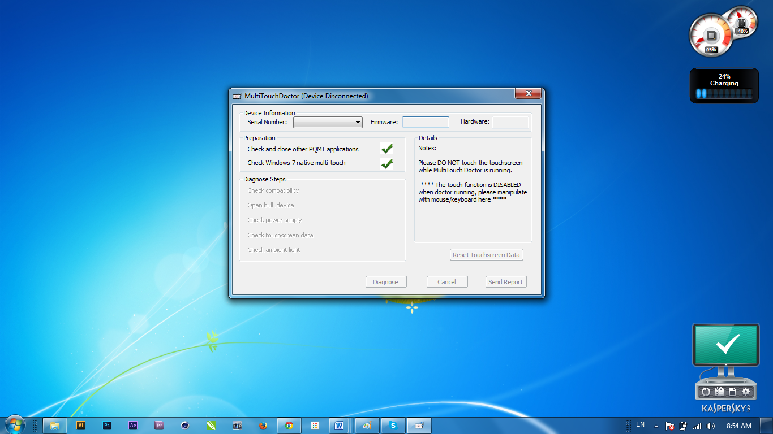Click the battery power tray icon

[x=684, y=426]
